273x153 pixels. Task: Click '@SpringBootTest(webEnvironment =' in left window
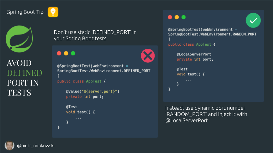93,66
